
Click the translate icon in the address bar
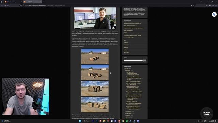coord(191,5)
